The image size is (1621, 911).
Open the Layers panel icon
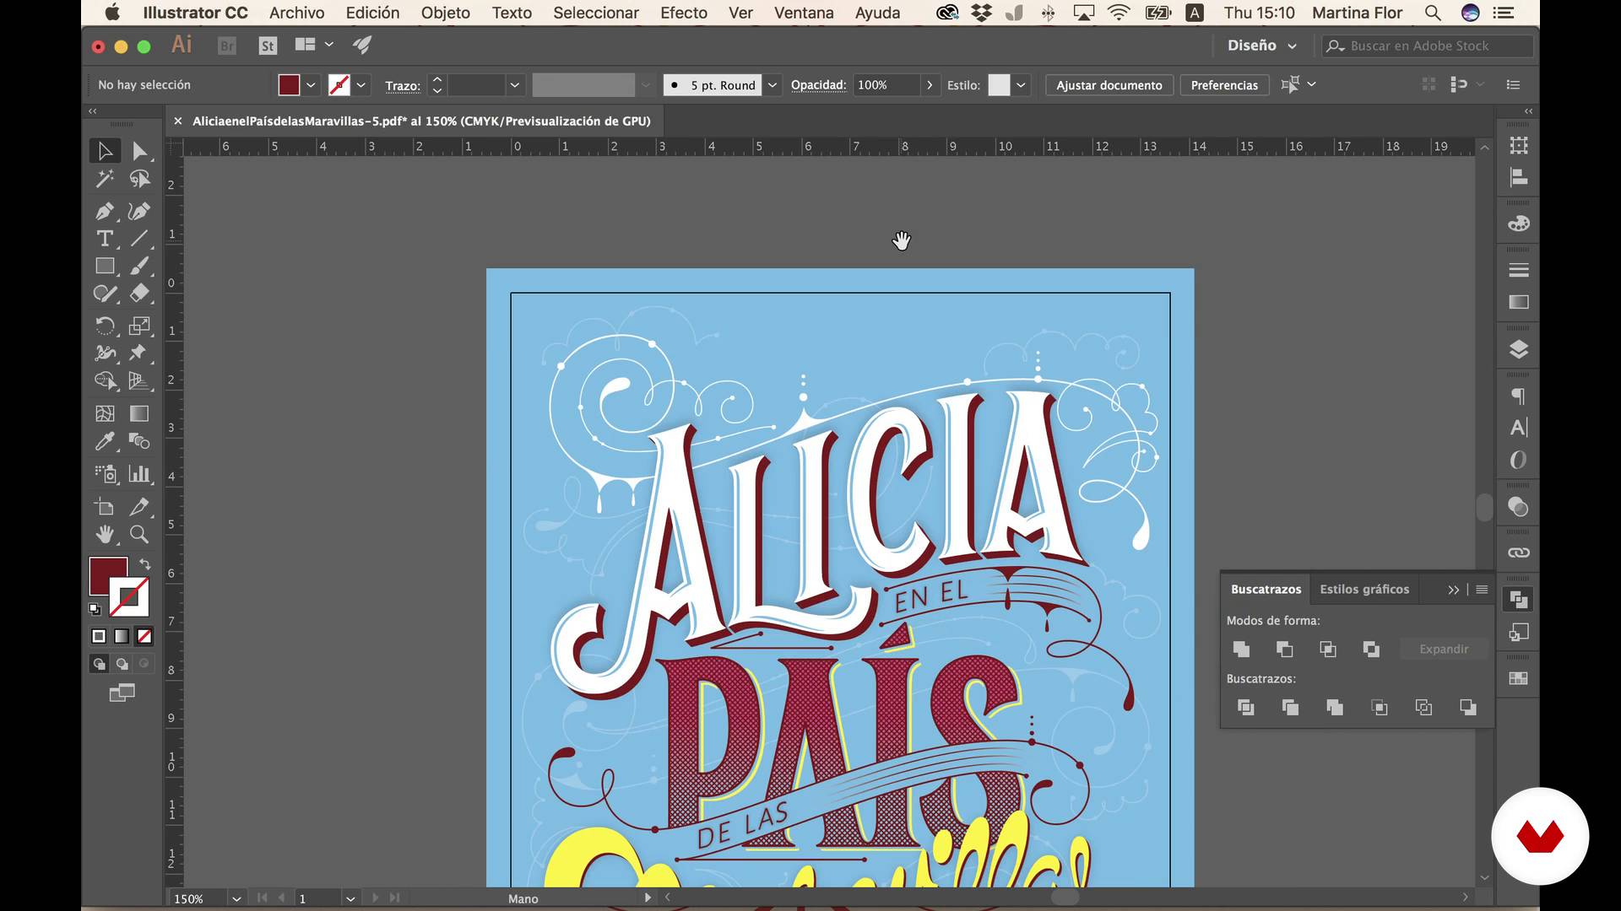click(x=1518, y=349)
